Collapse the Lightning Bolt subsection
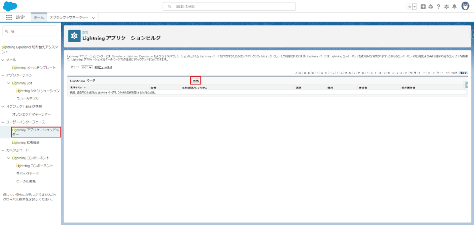Viewport: 474px width, 225px height. [9, 83]
